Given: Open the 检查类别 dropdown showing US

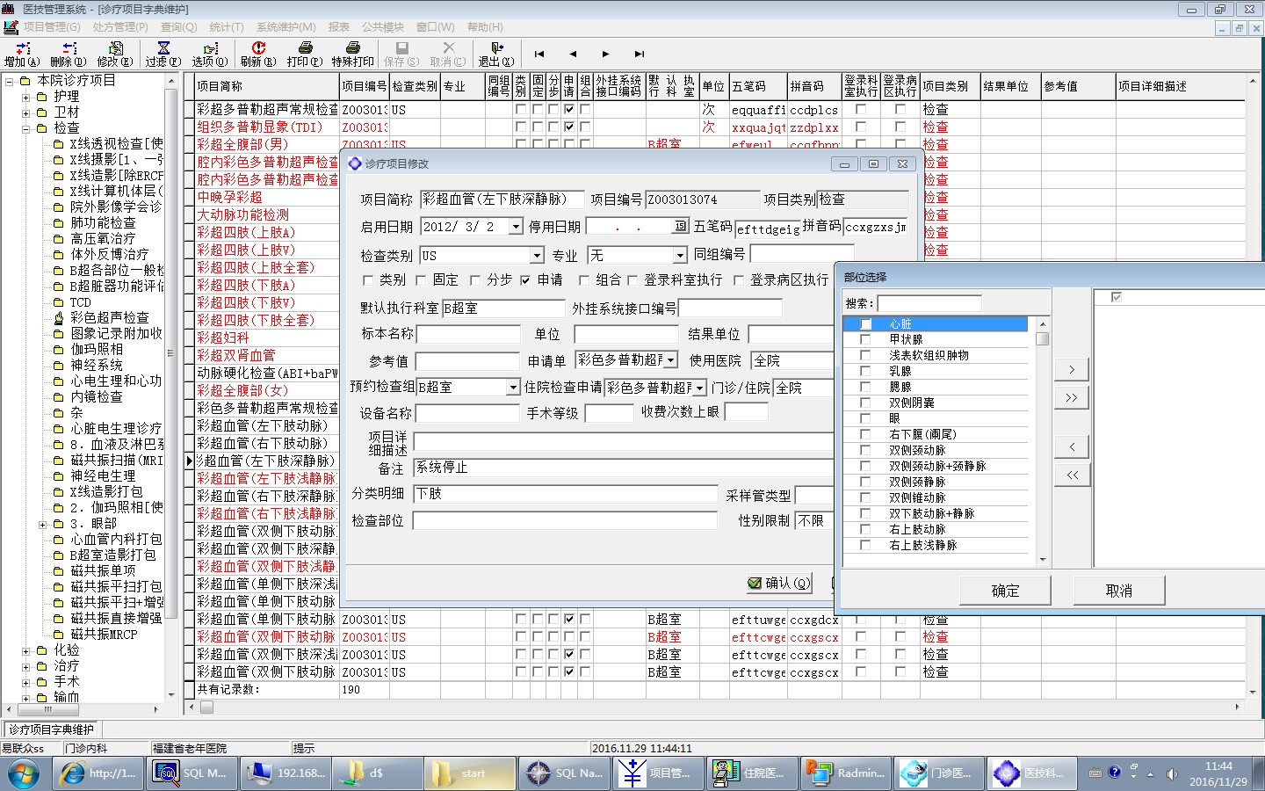Looking at the screenshot, I should tap(537, 256).
